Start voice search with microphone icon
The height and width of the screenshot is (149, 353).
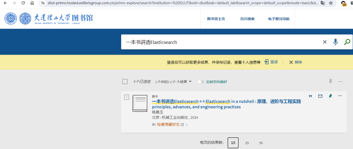(335, 42)
